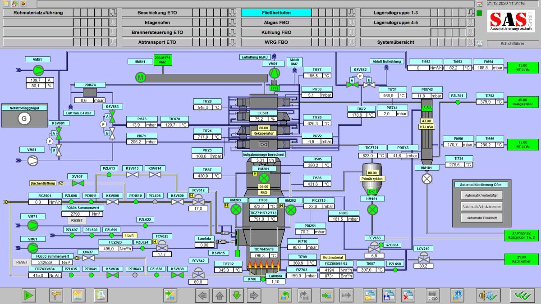Expand the down arrow beside Rohmaterialzuführung
The height and width of the screenshot is (304, 541).
click(x=113, y=13)
